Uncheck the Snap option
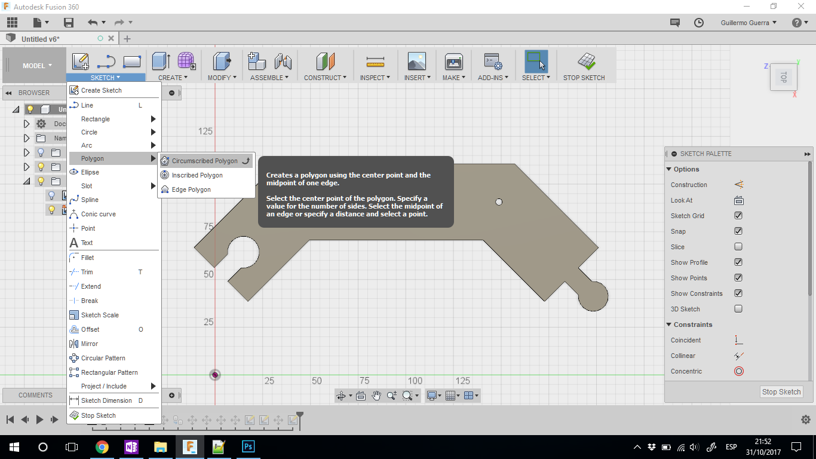816x459 pixels. [x=738, y=231]
